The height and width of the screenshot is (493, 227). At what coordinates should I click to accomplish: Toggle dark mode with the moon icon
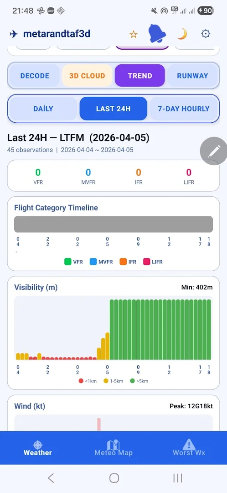pyautogui.click(x=182, y=34)
